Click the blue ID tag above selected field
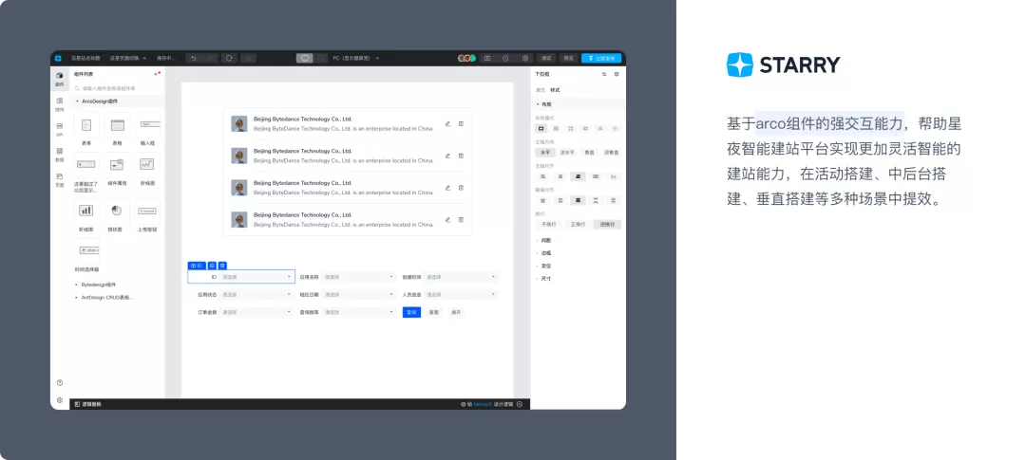Image resolution: width=1026 pixels, height=460 pixels. (197, 266)
